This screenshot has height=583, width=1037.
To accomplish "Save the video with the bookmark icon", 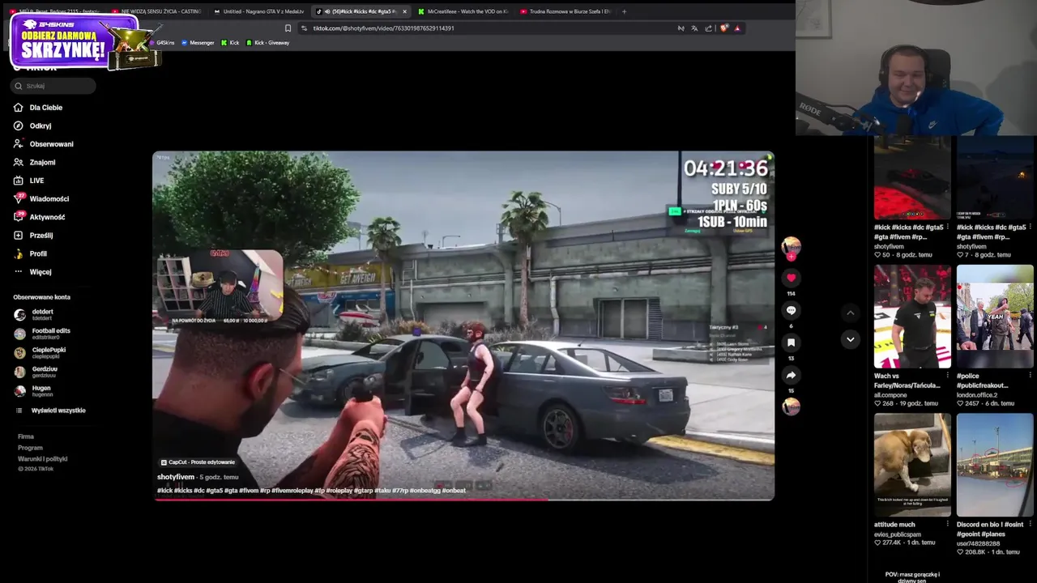I will 791,343.
